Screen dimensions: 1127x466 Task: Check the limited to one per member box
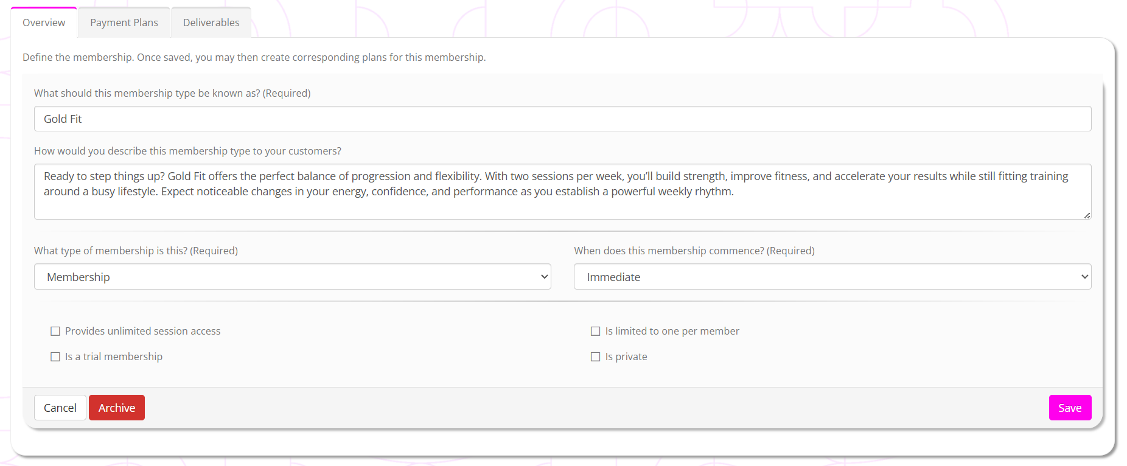pos(596,332)
